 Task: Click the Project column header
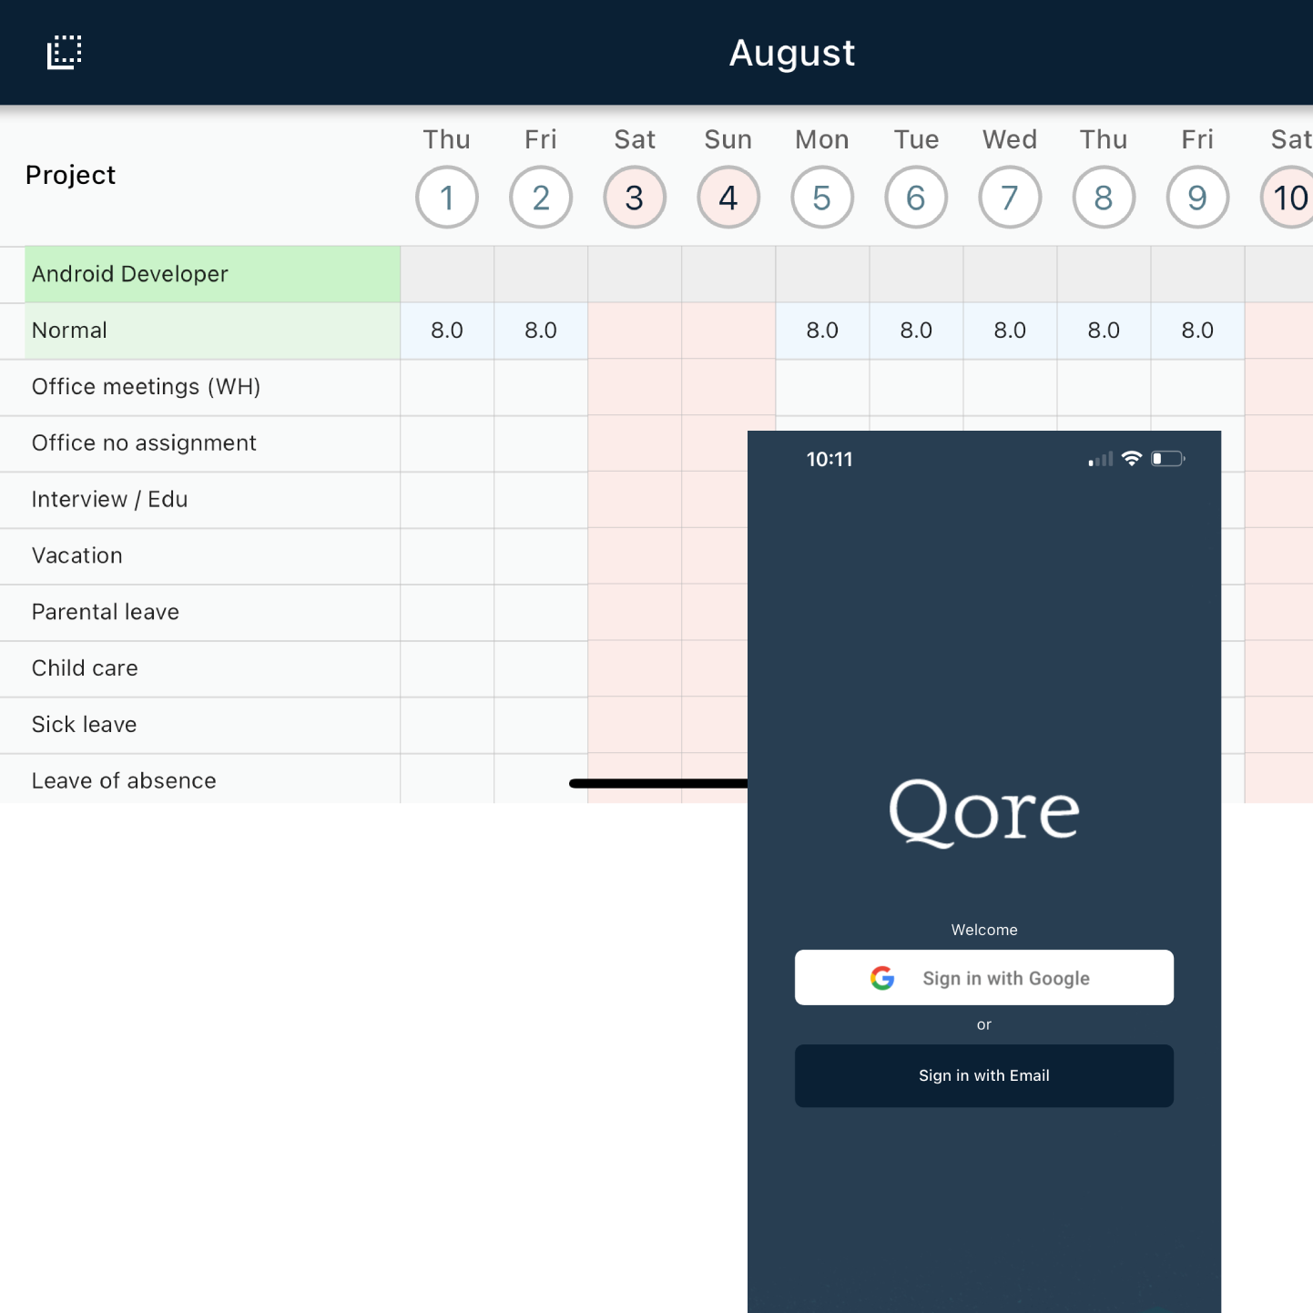click(x=70, y=175)
